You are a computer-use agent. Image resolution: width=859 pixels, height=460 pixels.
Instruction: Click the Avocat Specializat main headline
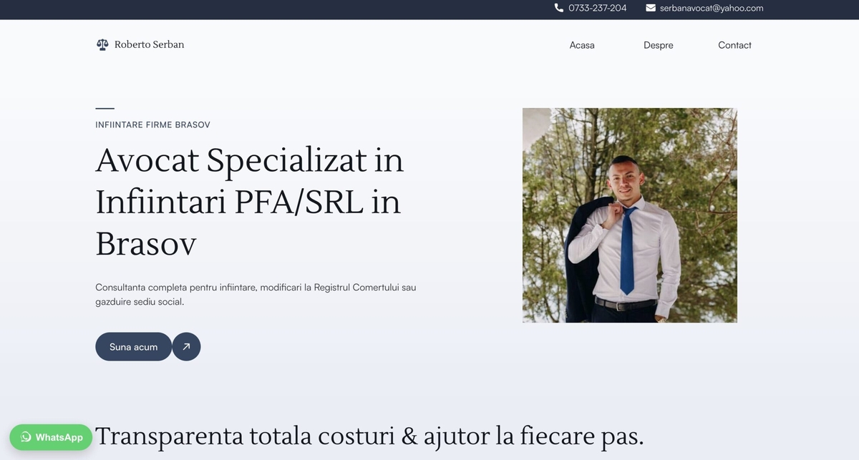[x=249, y=202]
